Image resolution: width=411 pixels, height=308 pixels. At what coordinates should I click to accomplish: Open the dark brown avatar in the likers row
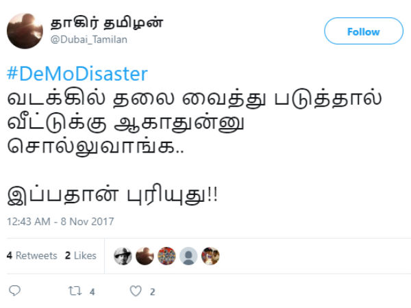tap(145, 256)
